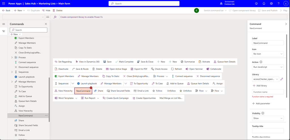Click Check Access command

coord(159,69)
